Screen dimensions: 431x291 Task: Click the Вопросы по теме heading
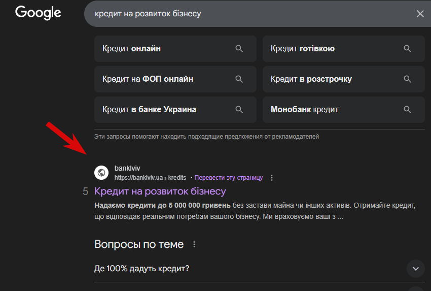click(139, 244)
